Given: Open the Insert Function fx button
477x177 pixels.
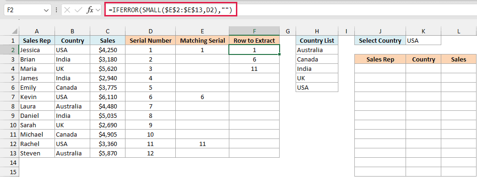Looking at the screenshot, I should pyautogui.click(x=90, y=10).
